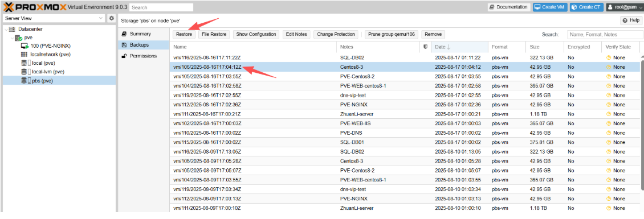
Task: Sort by the Notes column header
Action: tap(378, 47)
